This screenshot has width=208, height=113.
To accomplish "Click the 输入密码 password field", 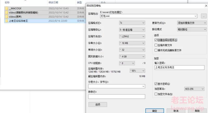I will click(179, 68).
